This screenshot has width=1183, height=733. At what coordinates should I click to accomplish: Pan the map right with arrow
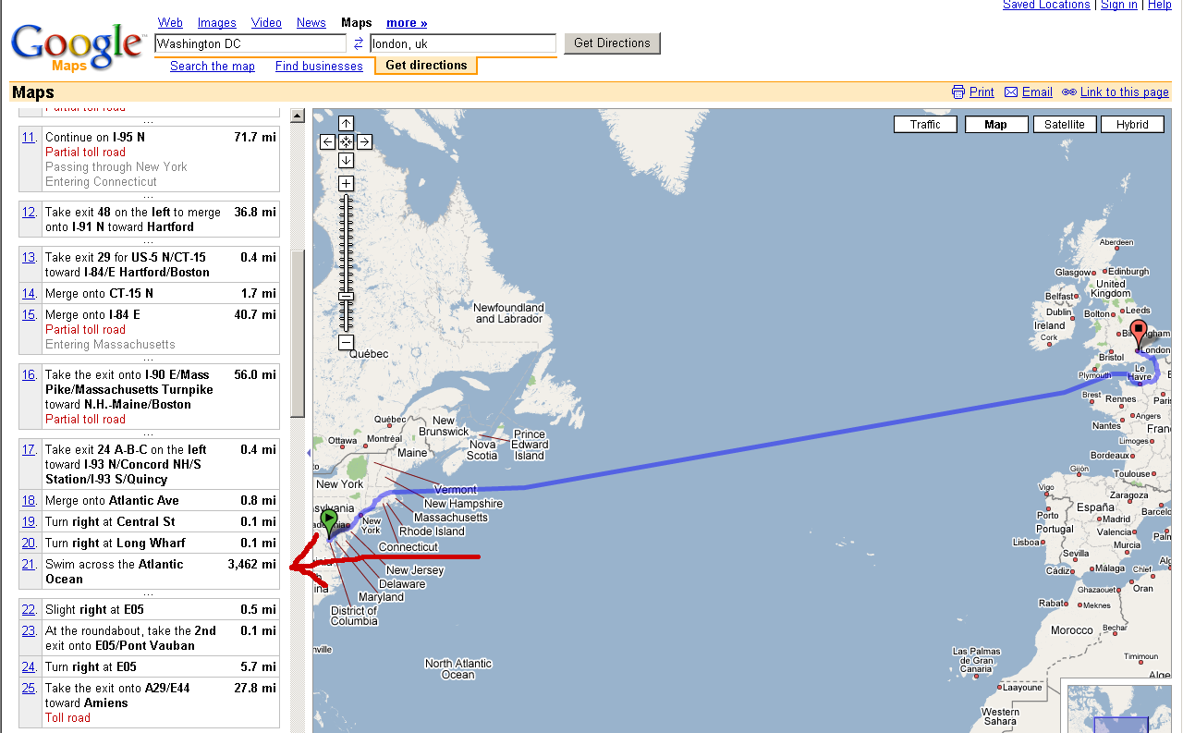(364, 141)
